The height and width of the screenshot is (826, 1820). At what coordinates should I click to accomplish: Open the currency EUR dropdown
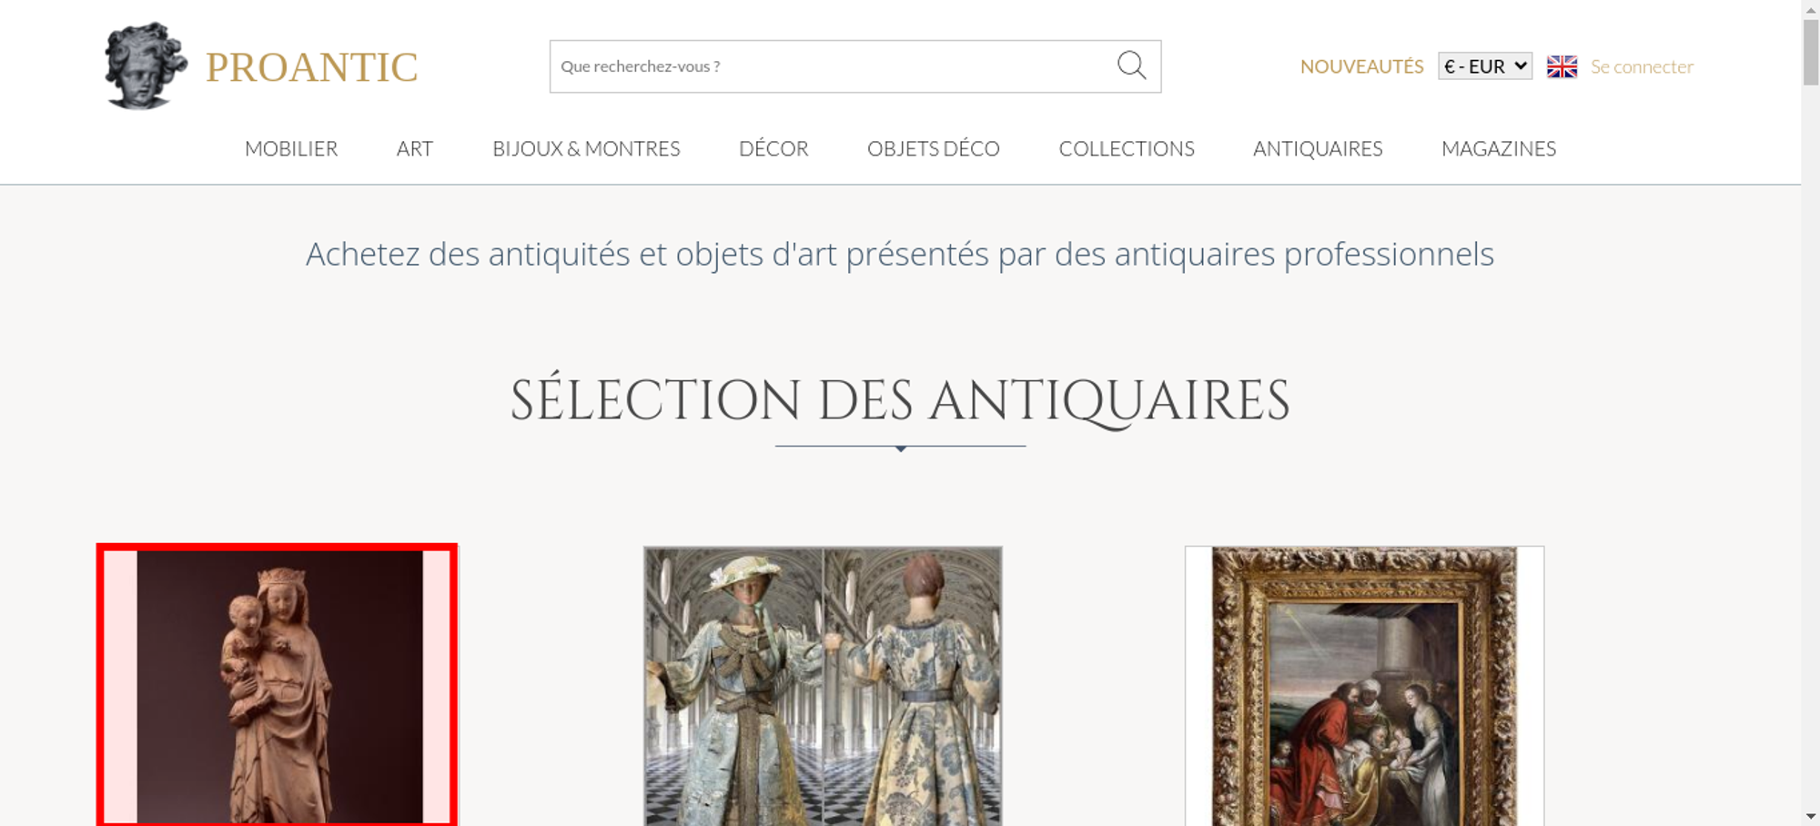tap(1484, 66)
